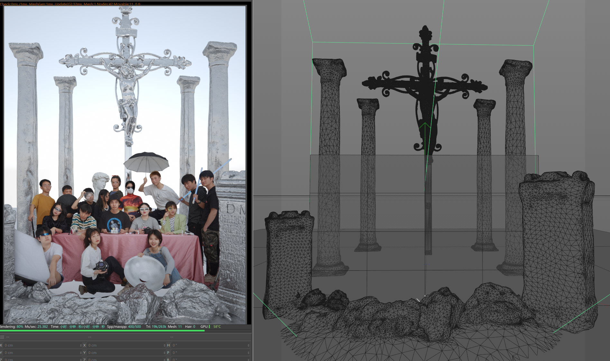The width and height of the screenshot is (610, 361).
Task: Click the stepper arrows of position X field
Action: [81, 345]
